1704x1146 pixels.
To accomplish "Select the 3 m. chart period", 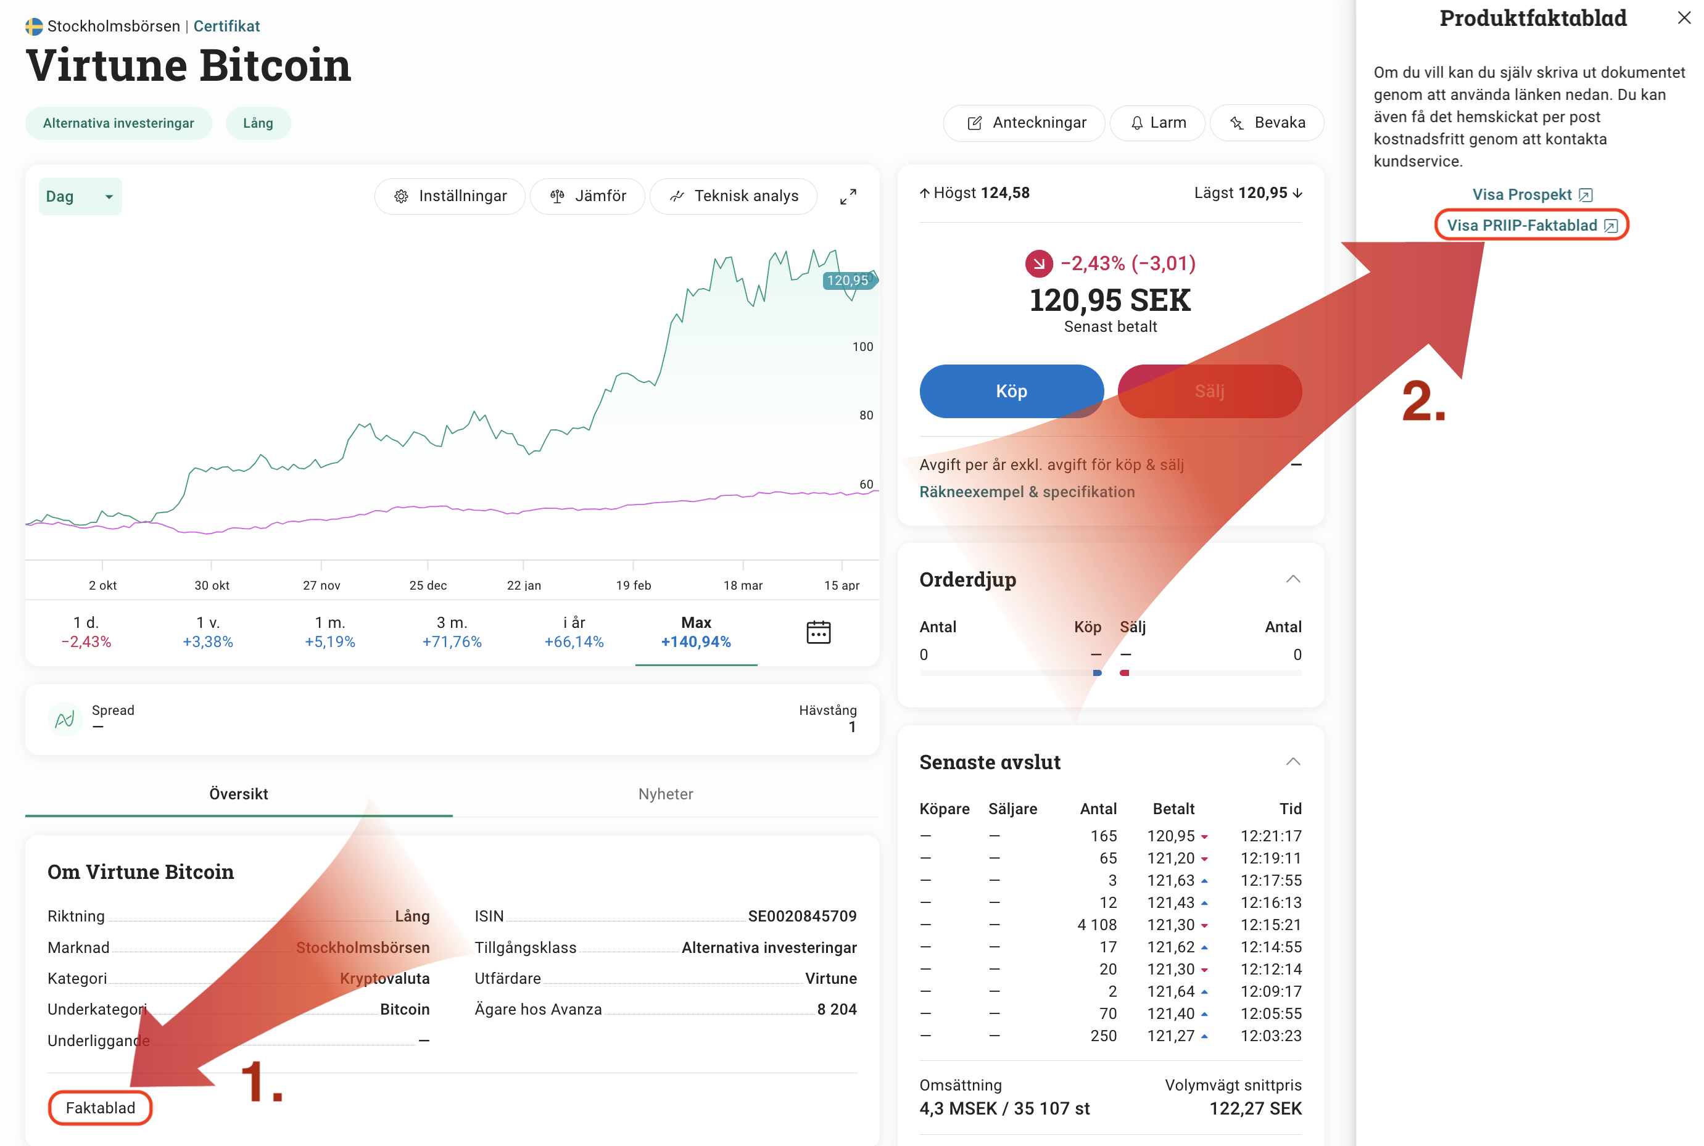I will pyautogui.click(x=452, y=632).
